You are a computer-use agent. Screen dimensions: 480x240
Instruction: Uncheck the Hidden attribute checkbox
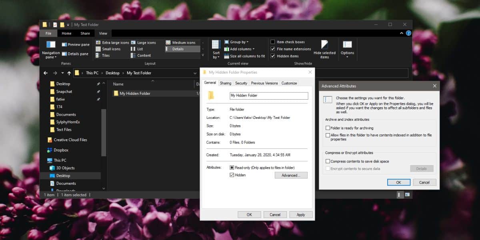click(x=232, y=175)
